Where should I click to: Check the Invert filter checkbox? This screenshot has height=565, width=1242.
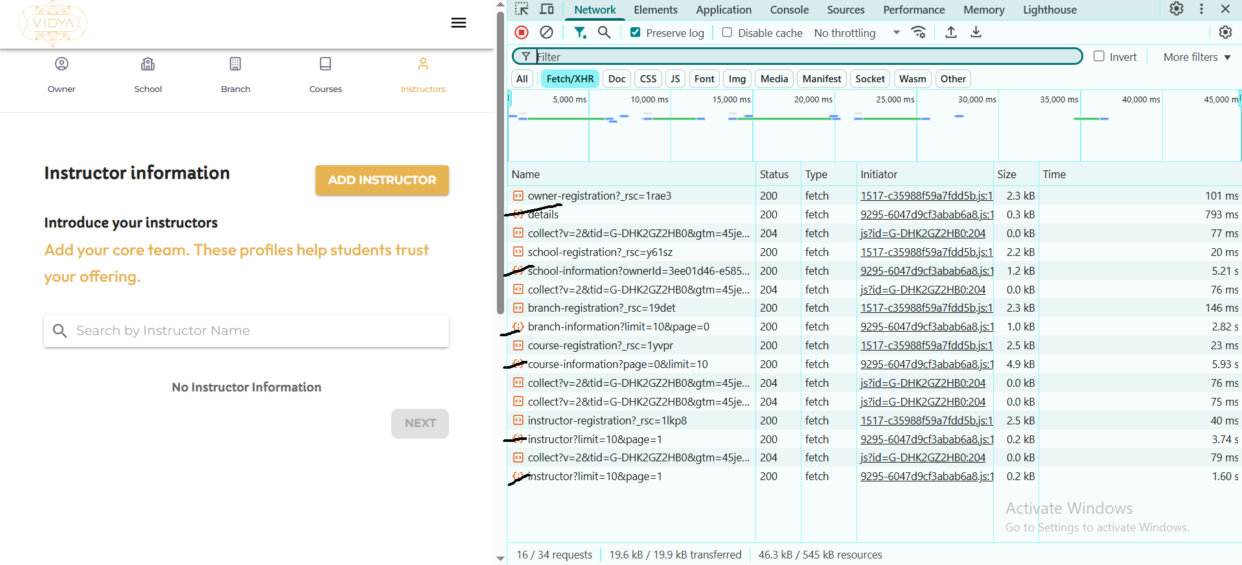pos(1099,56)
